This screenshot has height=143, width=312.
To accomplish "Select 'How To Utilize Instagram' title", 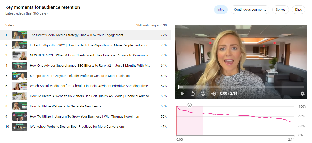I will pyautogui.click(x=84, y=117).
